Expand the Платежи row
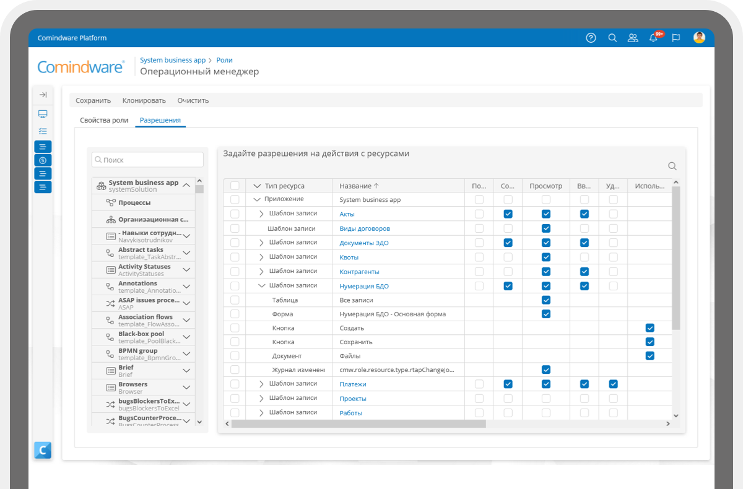743x489 pixels. (x=261, y=384)
